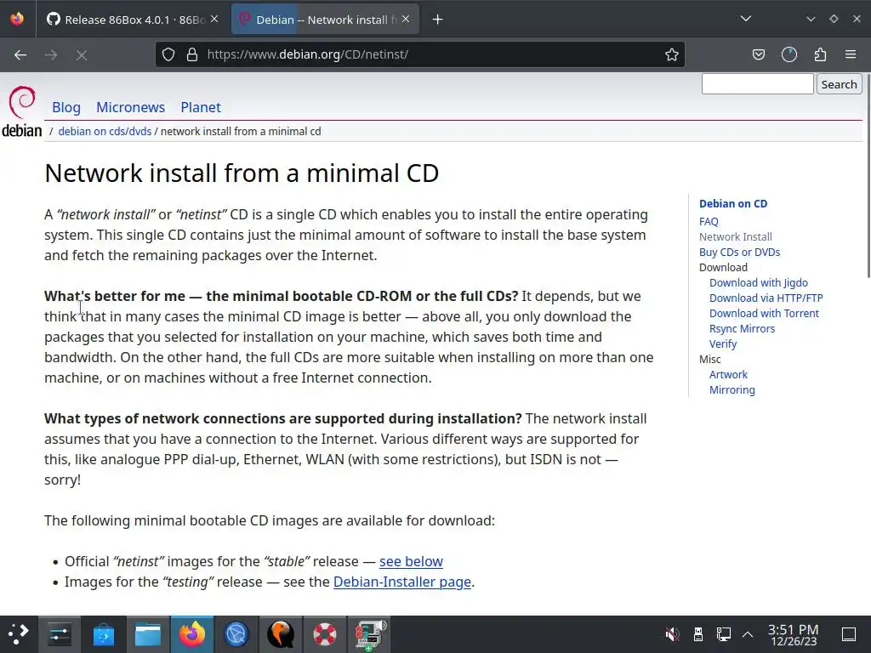Open tracking protection shield icon
The height and width of the screenshot is (653, 871).
coord(168,54)
